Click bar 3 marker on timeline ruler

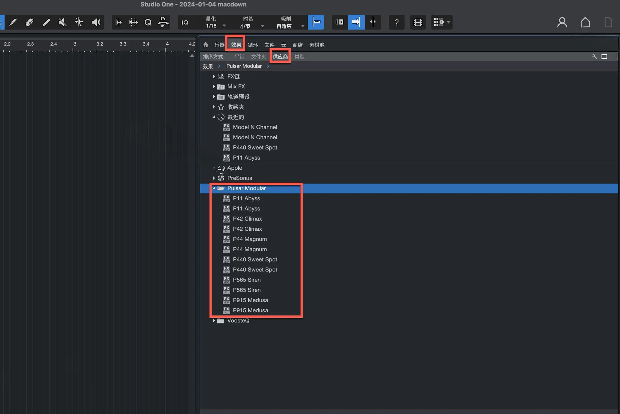tap(74, 45)
